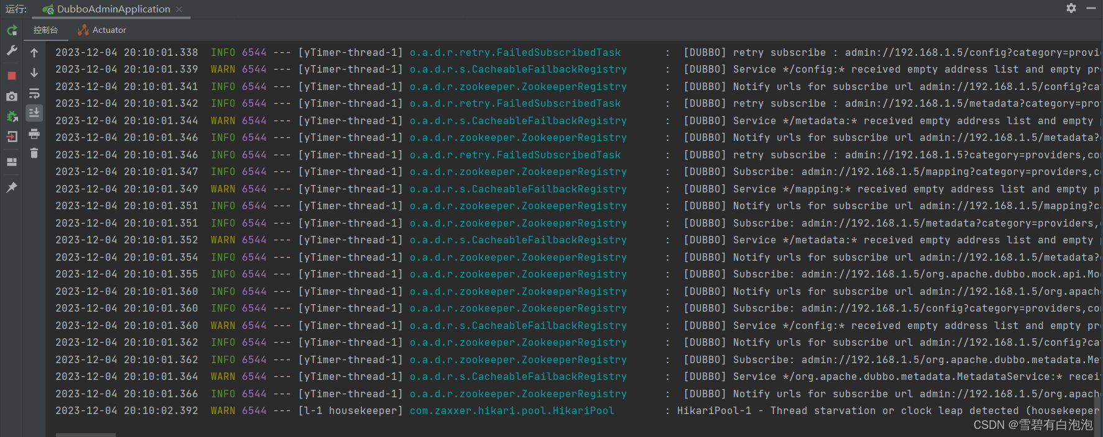1103x437 pixels.
Task: Click the Subscribe mock.api message at 20:10:01.355
Action: tap(892, 274)
